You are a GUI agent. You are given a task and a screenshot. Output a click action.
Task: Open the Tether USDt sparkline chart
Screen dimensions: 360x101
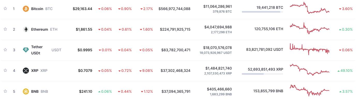310,49
